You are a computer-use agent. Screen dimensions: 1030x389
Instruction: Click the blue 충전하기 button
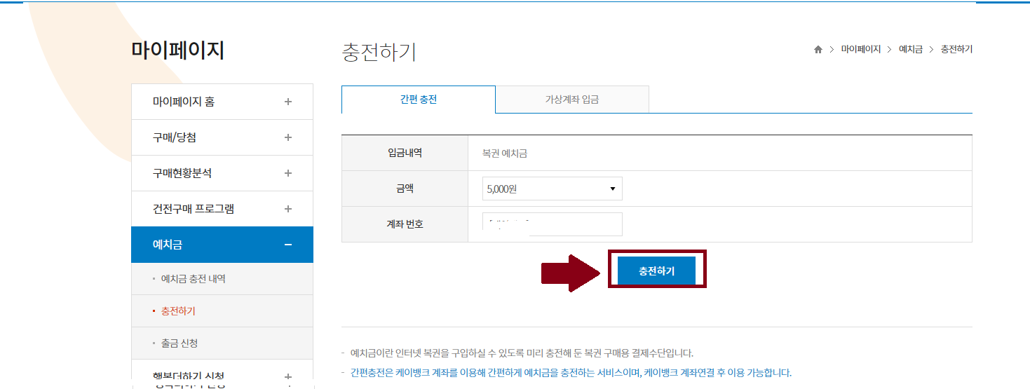(656, 271)
